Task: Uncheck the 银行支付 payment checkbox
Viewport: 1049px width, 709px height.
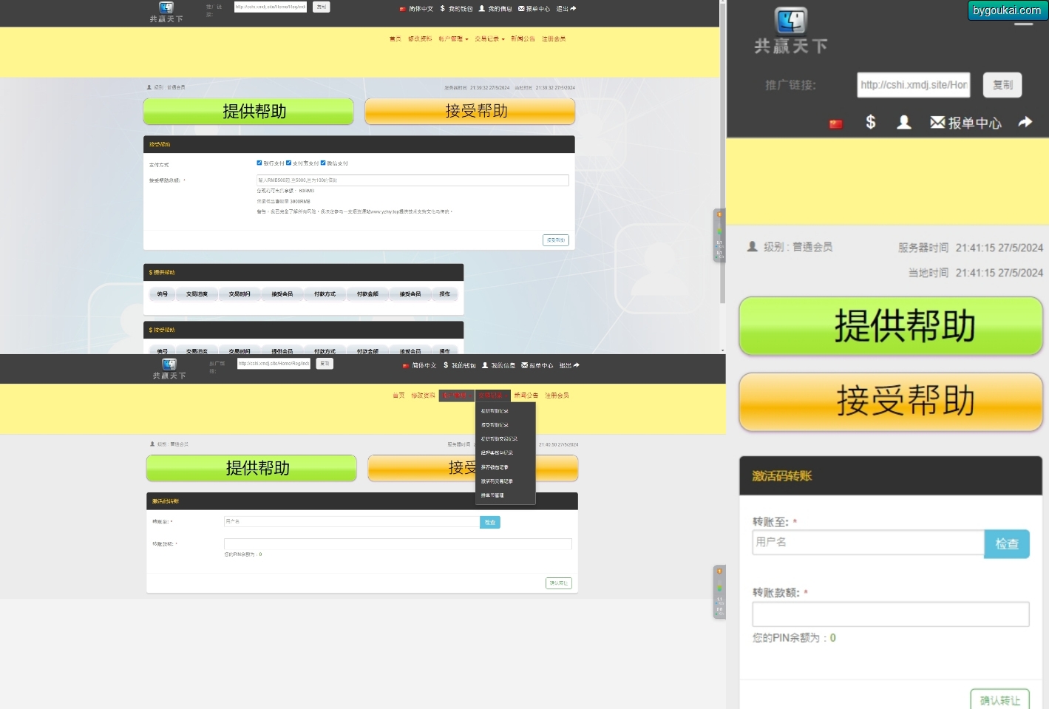Action: pyautogui.click(x=259, y=163)
